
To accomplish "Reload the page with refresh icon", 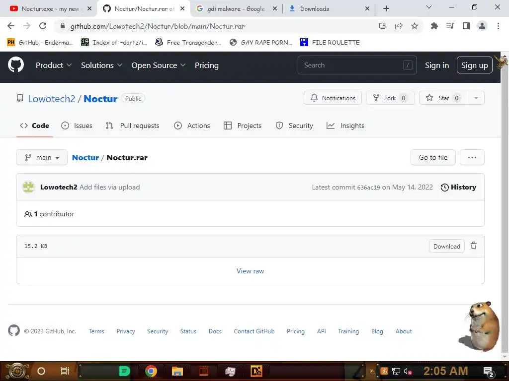I will 43,26.
